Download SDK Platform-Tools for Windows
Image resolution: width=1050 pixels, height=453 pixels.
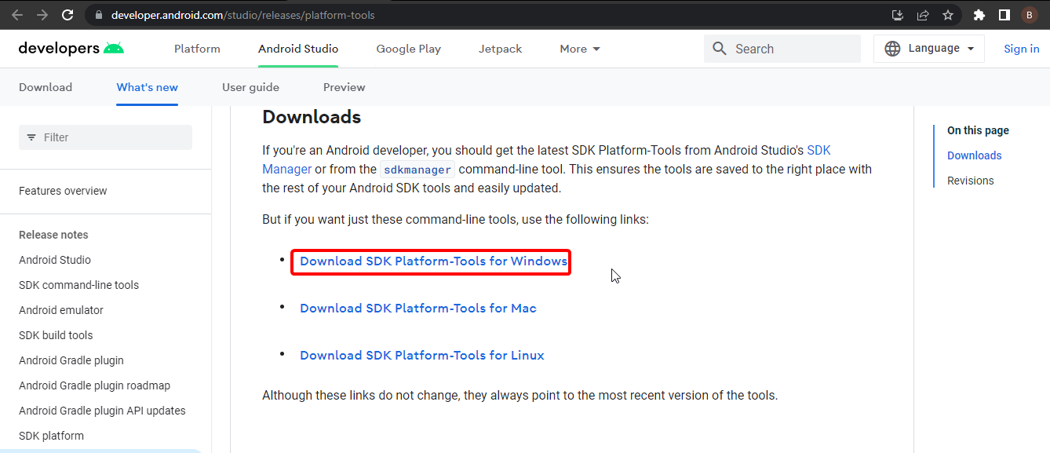point(433,261)
